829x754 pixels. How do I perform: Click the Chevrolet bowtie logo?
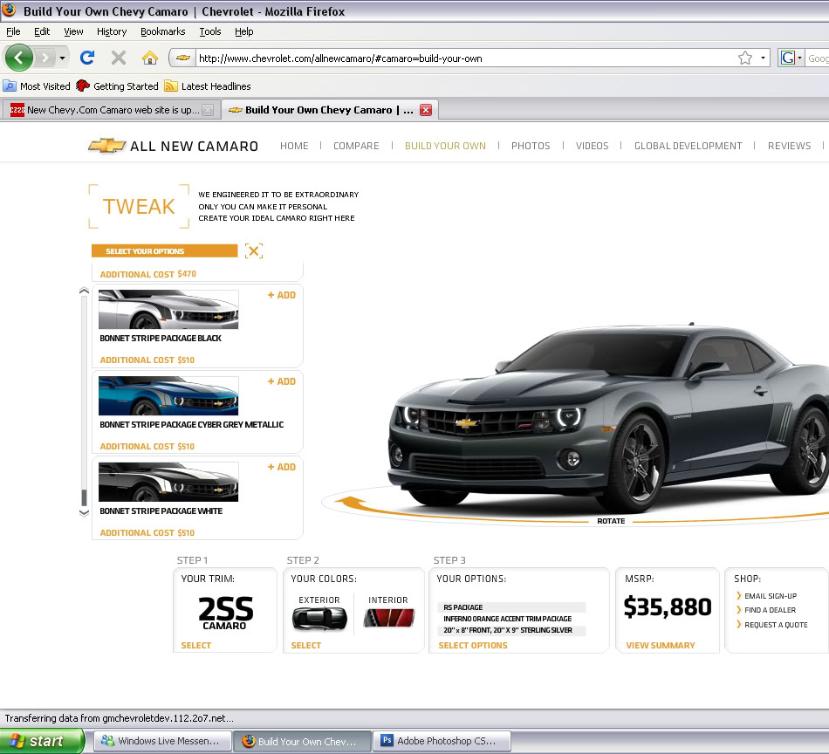[106, 146]
